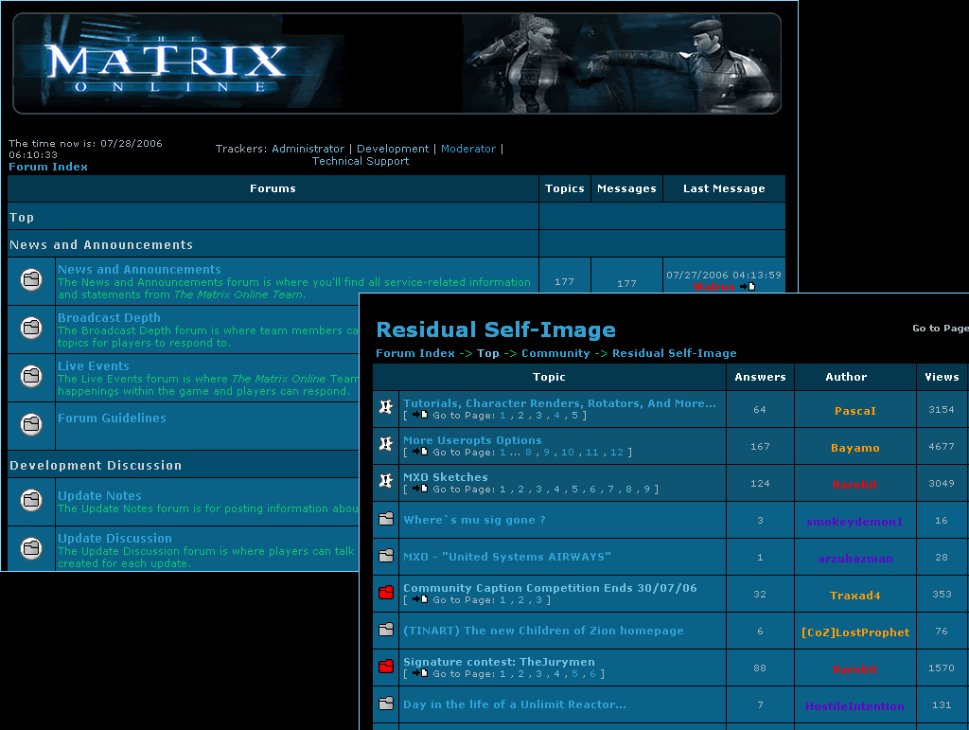Open the Update Discussion forum
969x730 pixels.
click(x=115, y=539)
